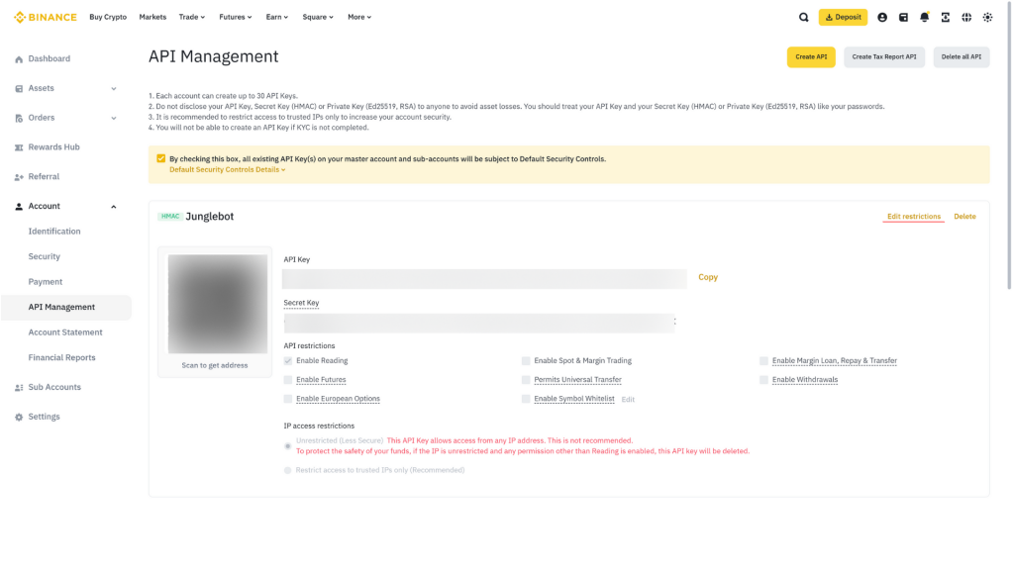Open Security under Account
The width and height of the screenshot is (1014, 570).
click(44, 256)
